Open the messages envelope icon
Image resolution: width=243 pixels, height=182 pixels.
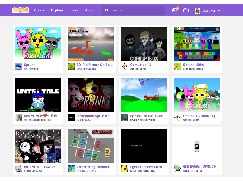pyautogui.click(x=175, y=10)
